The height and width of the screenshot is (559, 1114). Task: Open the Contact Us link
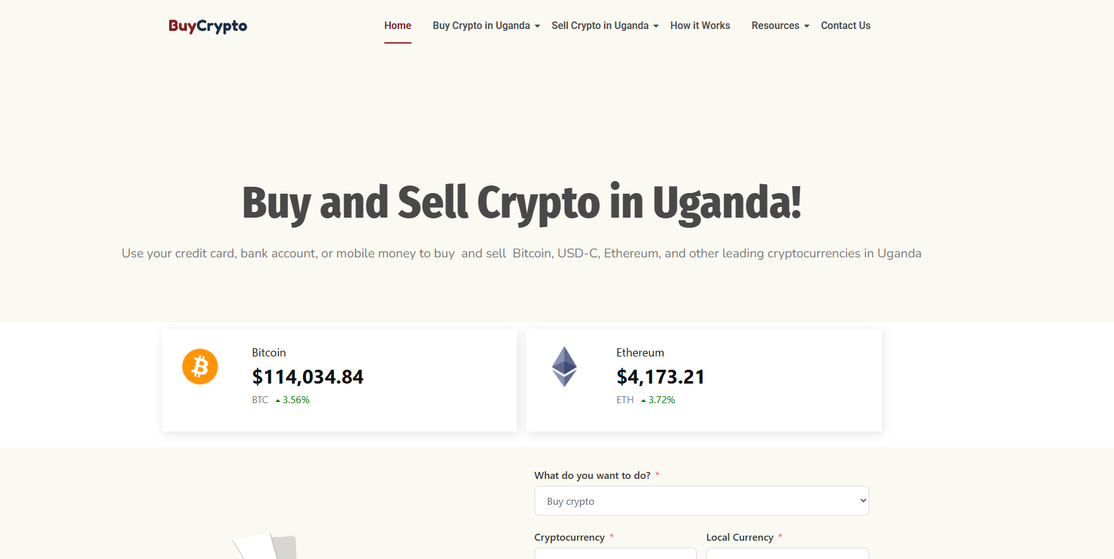point(845,26)
